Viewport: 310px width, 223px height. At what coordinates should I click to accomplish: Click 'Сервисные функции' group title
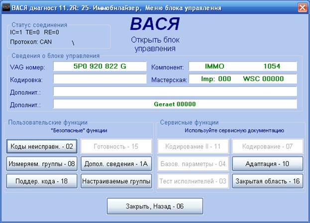coord(189,122)
